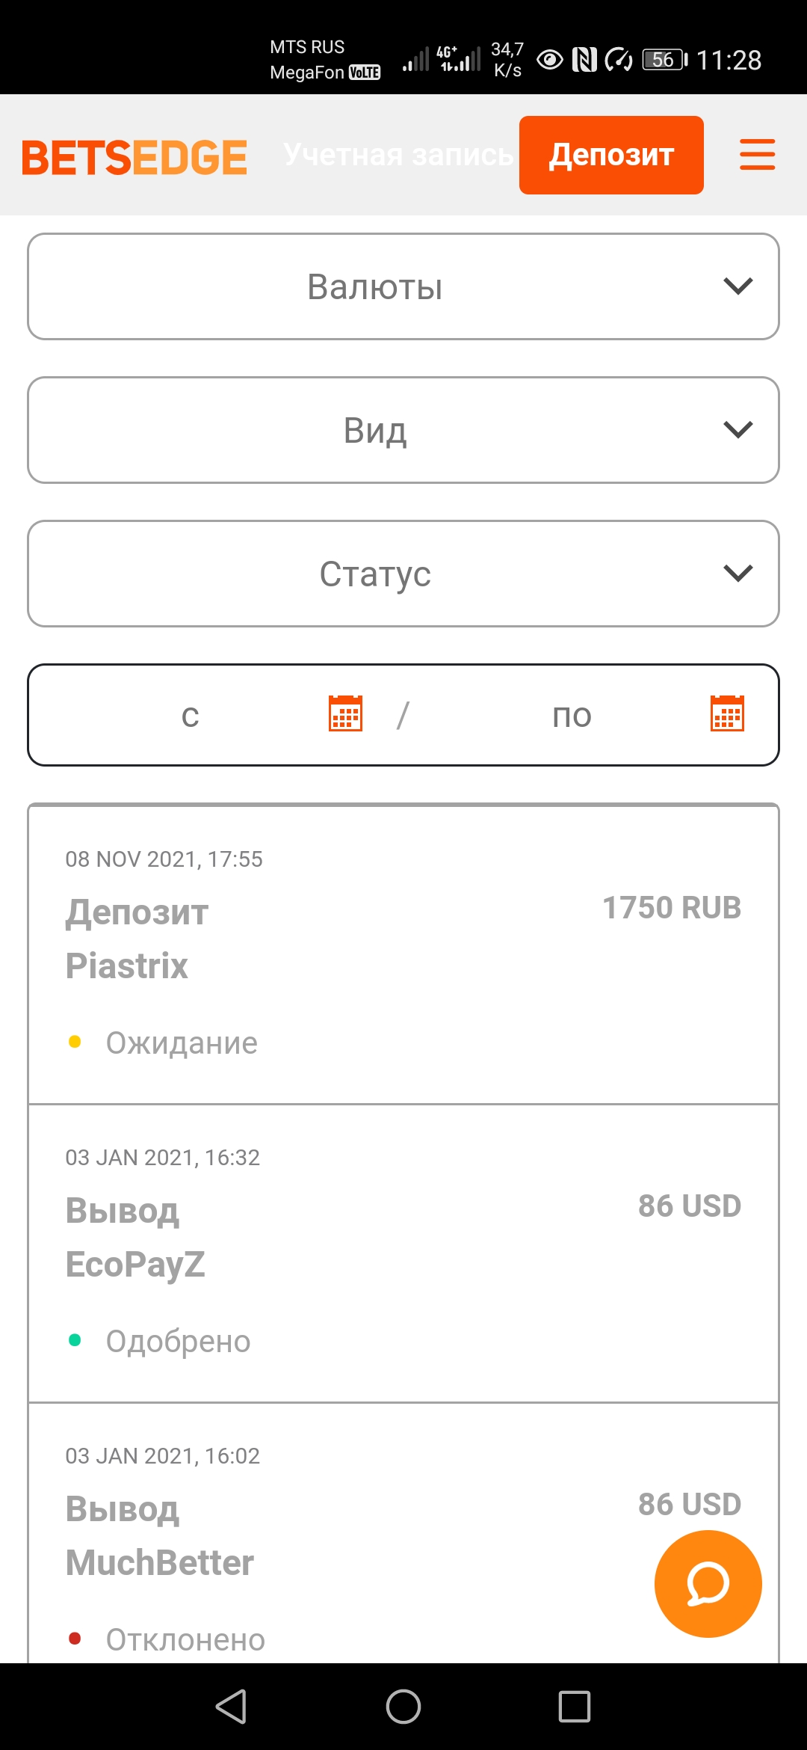This screenshot has height=1750, width=807.
Task: Click the BETSEDGE logo
Action: pyautogui.click(x=134, y=157)
